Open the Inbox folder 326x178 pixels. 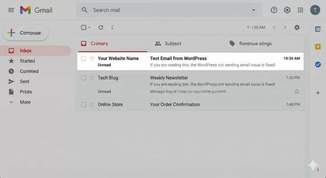tap(35, 51)
